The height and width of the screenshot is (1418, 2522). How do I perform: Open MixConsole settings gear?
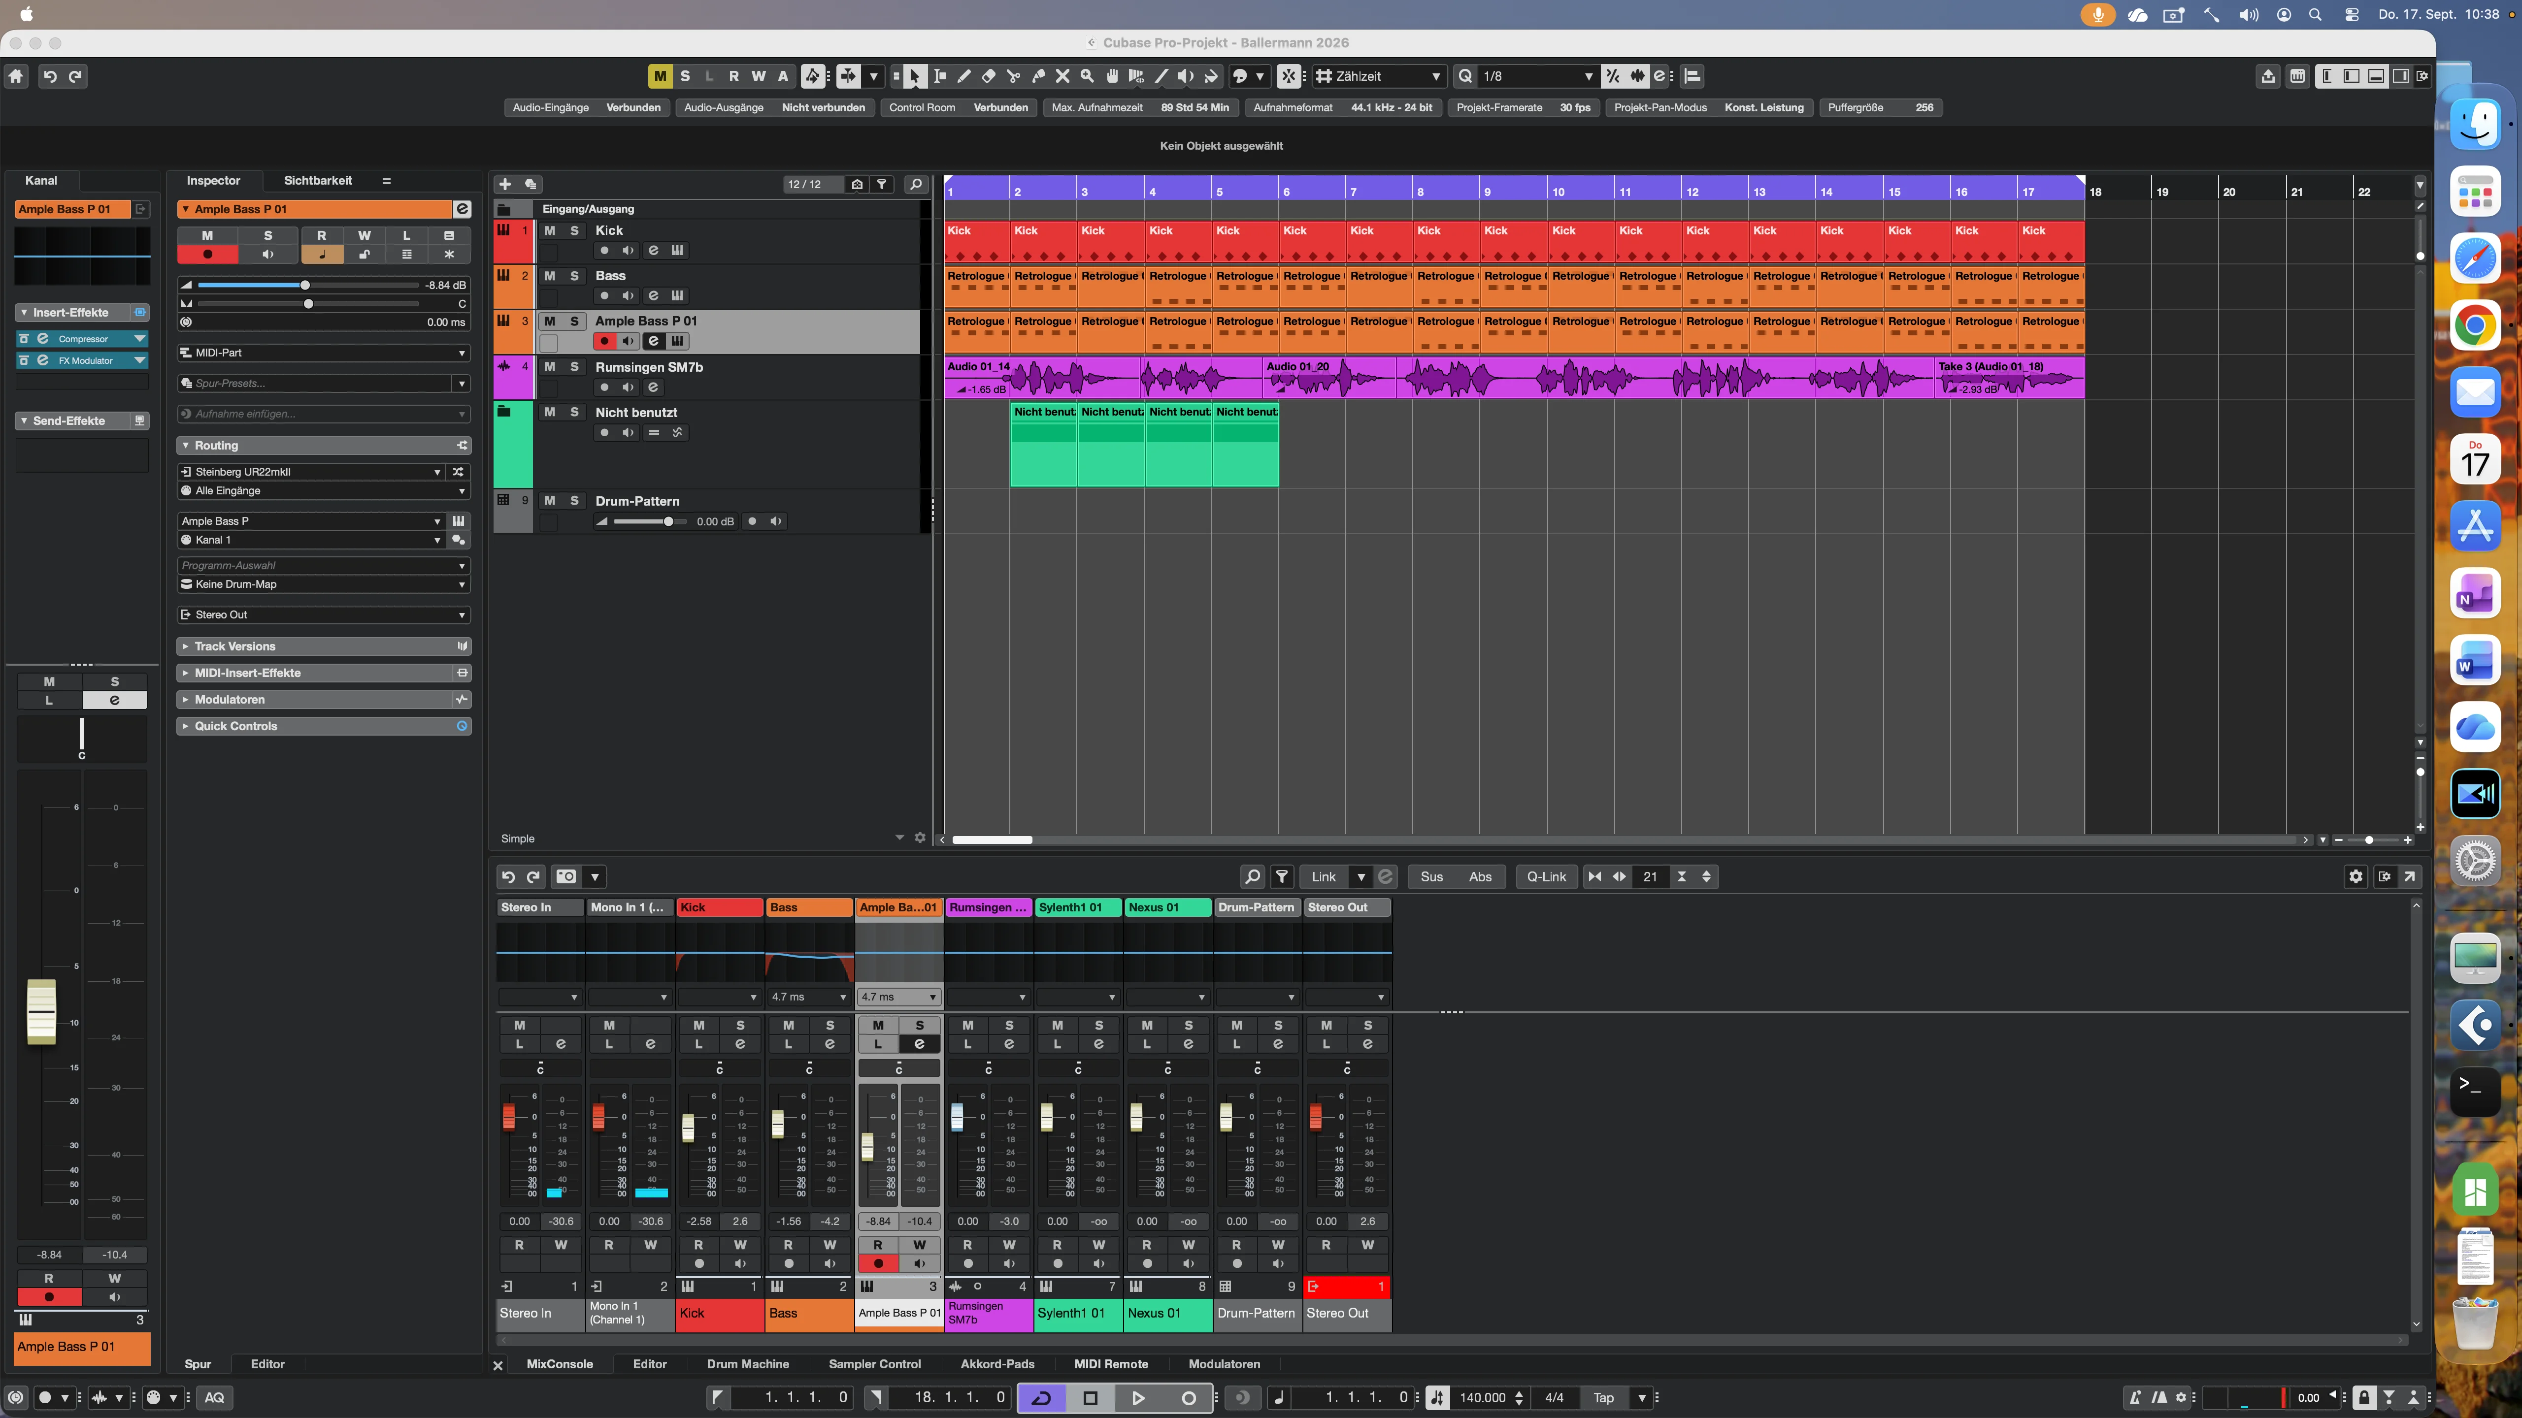2356,877
